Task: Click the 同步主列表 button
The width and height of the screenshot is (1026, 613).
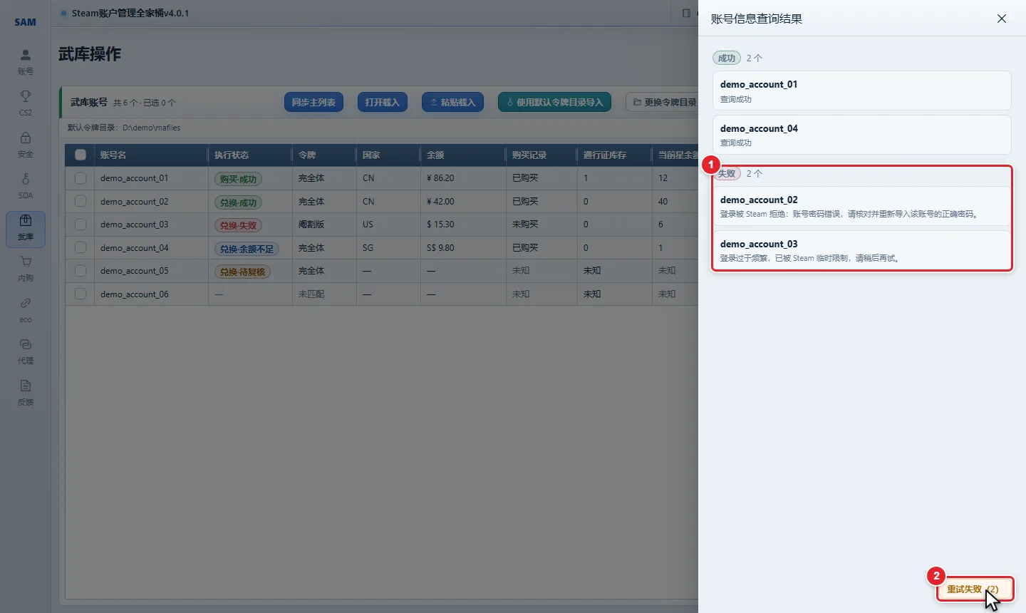Action: (313, 102)
